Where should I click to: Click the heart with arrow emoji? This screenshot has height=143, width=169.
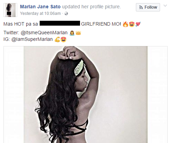(138, 24)
